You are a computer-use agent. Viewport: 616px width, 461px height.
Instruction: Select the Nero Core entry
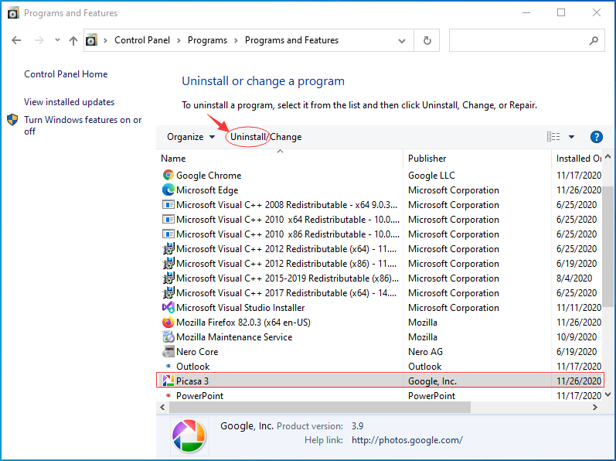point(197,352)
